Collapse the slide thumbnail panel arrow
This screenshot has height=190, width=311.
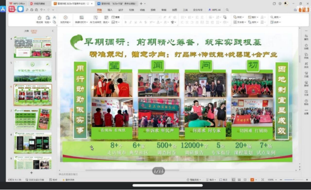click(x=53, y=31)
